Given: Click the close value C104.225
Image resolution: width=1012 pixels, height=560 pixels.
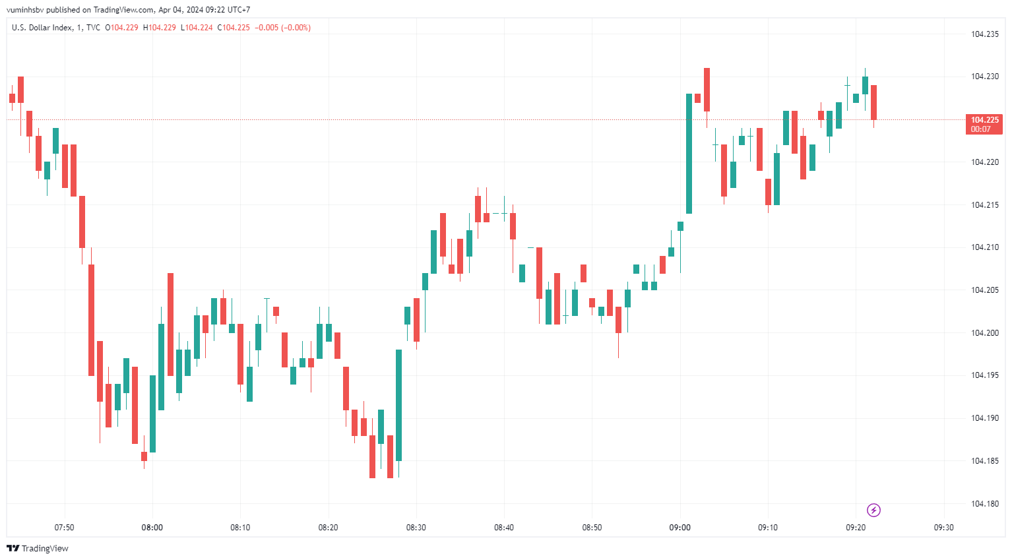Looking at the screenshot, I should click(x=234, y=28).
